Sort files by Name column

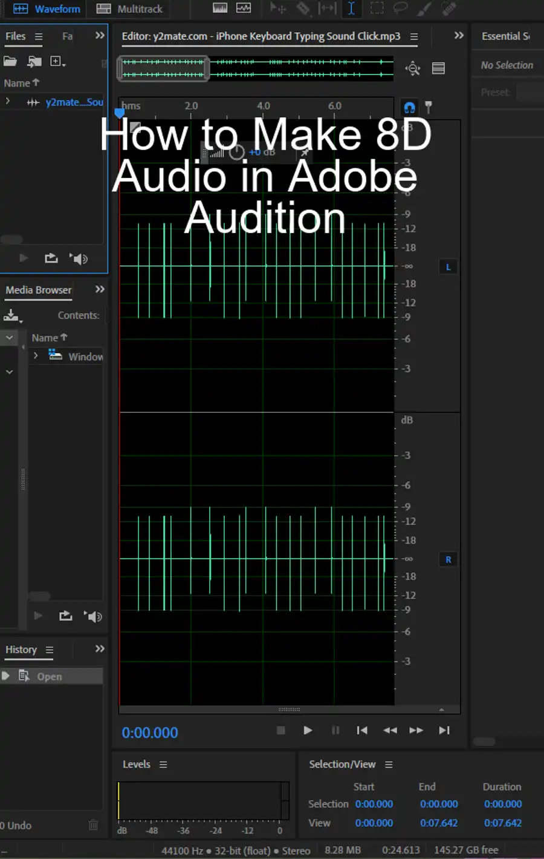21,83
